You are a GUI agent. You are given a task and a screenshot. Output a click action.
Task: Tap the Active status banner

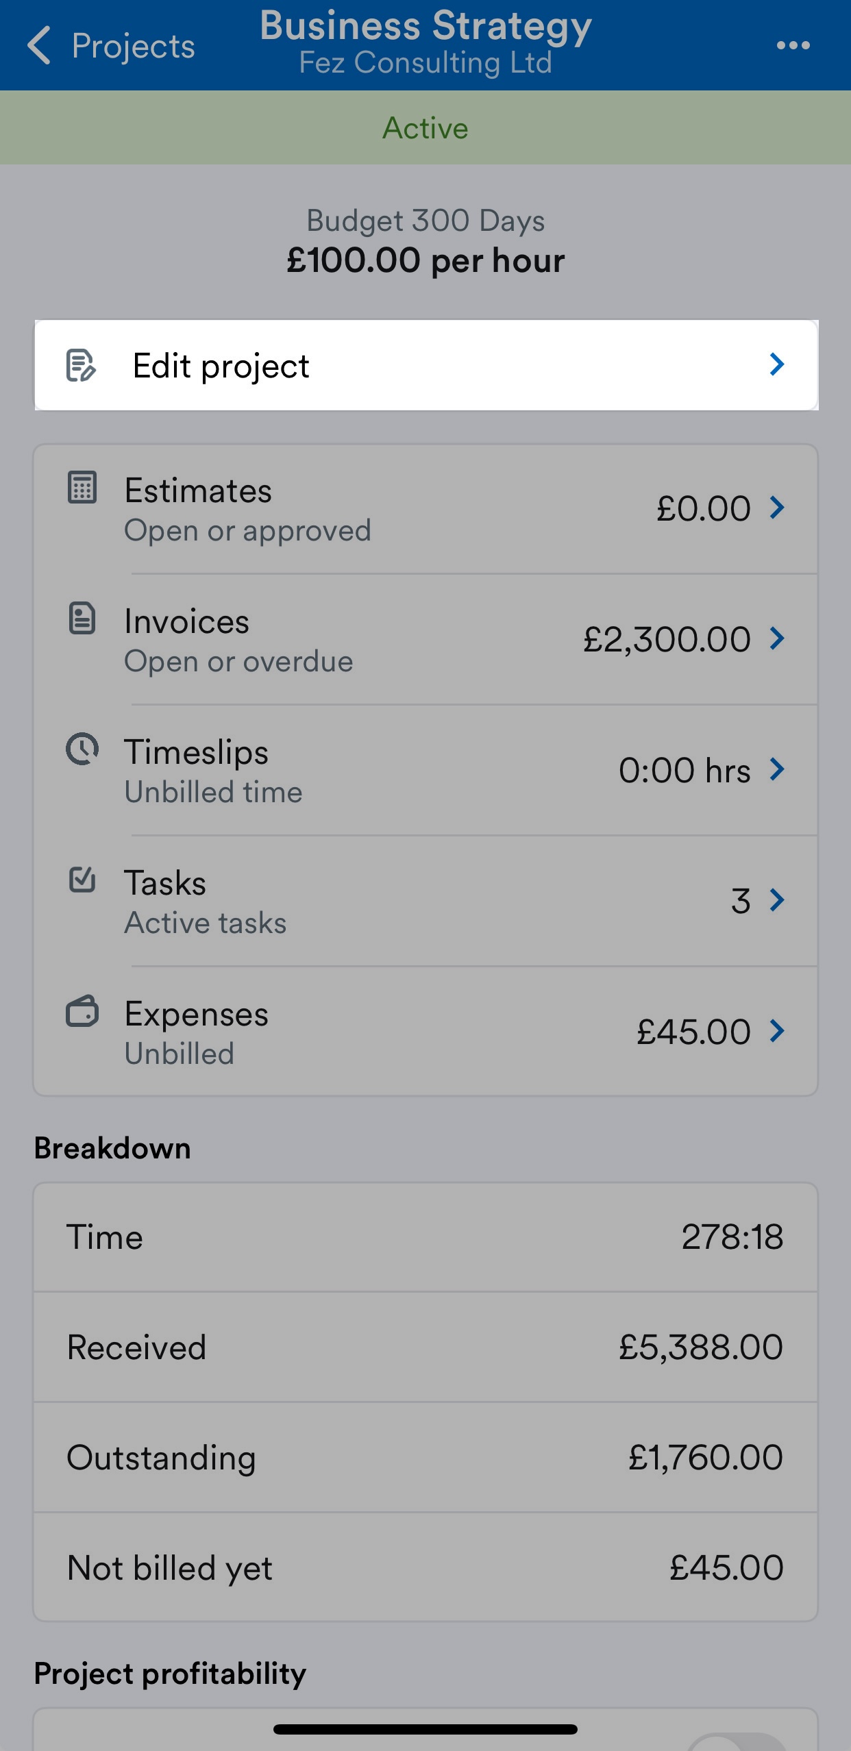coord(425,127)
